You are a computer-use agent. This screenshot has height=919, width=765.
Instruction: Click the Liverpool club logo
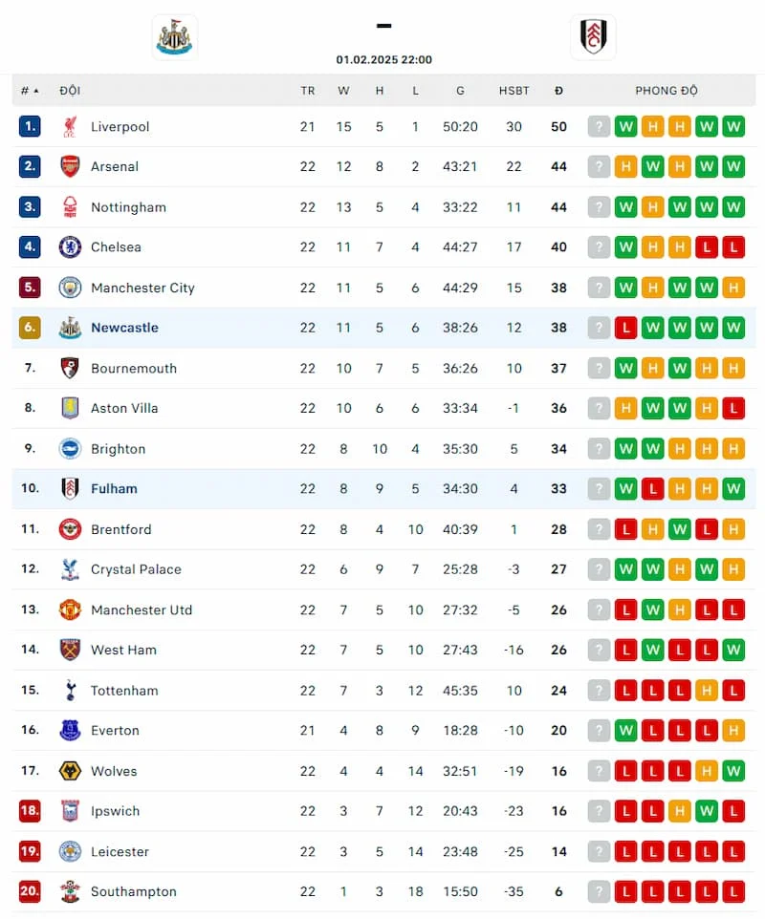pyautogui.click(x=70, y=126)
